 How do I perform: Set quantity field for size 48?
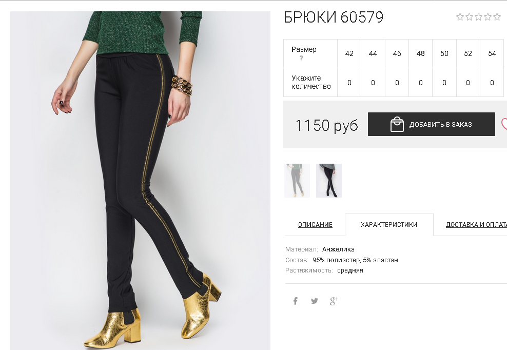421,83
